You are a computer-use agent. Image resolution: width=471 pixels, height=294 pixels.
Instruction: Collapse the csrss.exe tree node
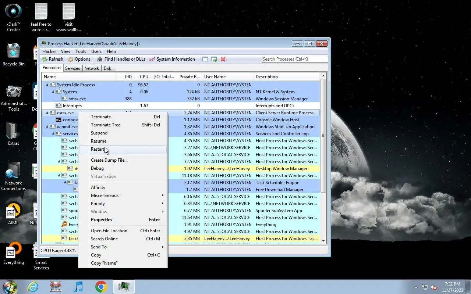tap(47, 113)
